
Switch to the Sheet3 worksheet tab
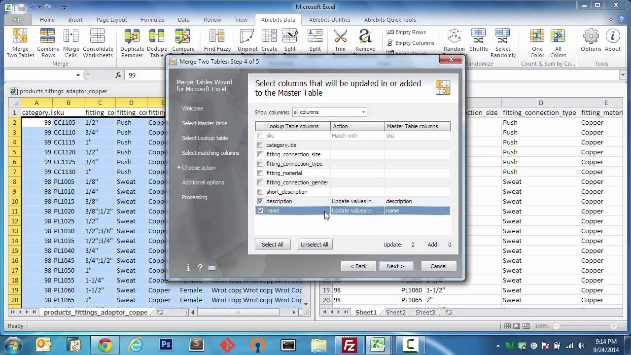(425, 313)
